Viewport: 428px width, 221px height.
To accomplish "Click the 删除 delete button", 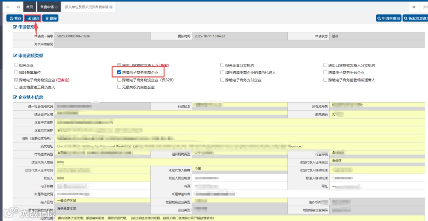I will pyautogui.click(x=50, y=18).
